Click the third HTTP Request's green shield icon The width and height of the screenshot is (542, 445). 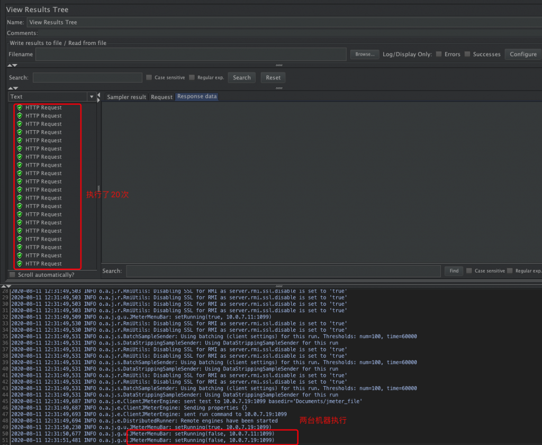(x=20, y=124)
